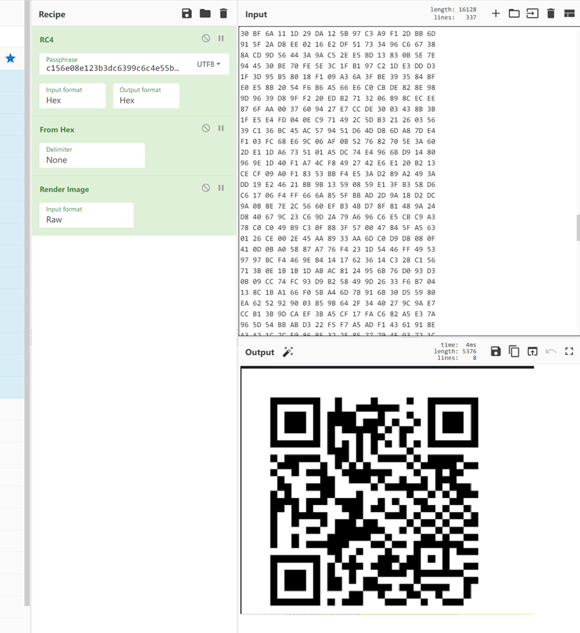Open Render Image Input format Raw dropdown
This screenshot has width=580, height=633.
click(x=86, y=215)
